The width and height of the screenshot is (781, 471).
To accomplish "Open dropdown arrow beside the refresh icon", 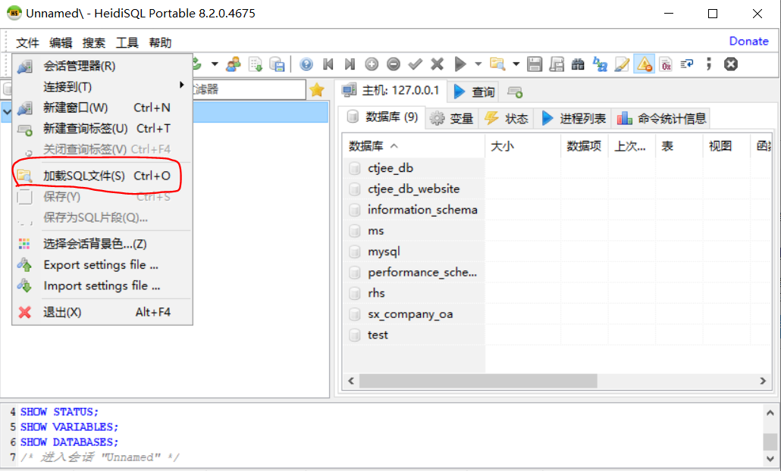I will pyautogui.click(x=215, y=64).
